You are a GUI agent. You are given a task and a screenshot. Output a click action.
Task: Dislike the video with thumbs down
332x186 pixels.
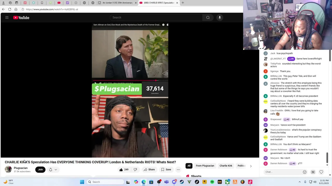135,170
